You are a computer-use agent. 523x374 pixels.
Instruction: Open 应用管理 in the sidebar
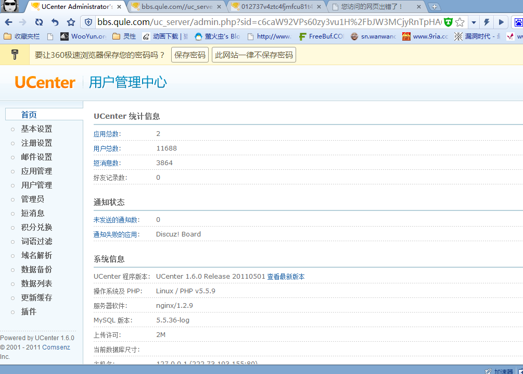pos(37,171)
